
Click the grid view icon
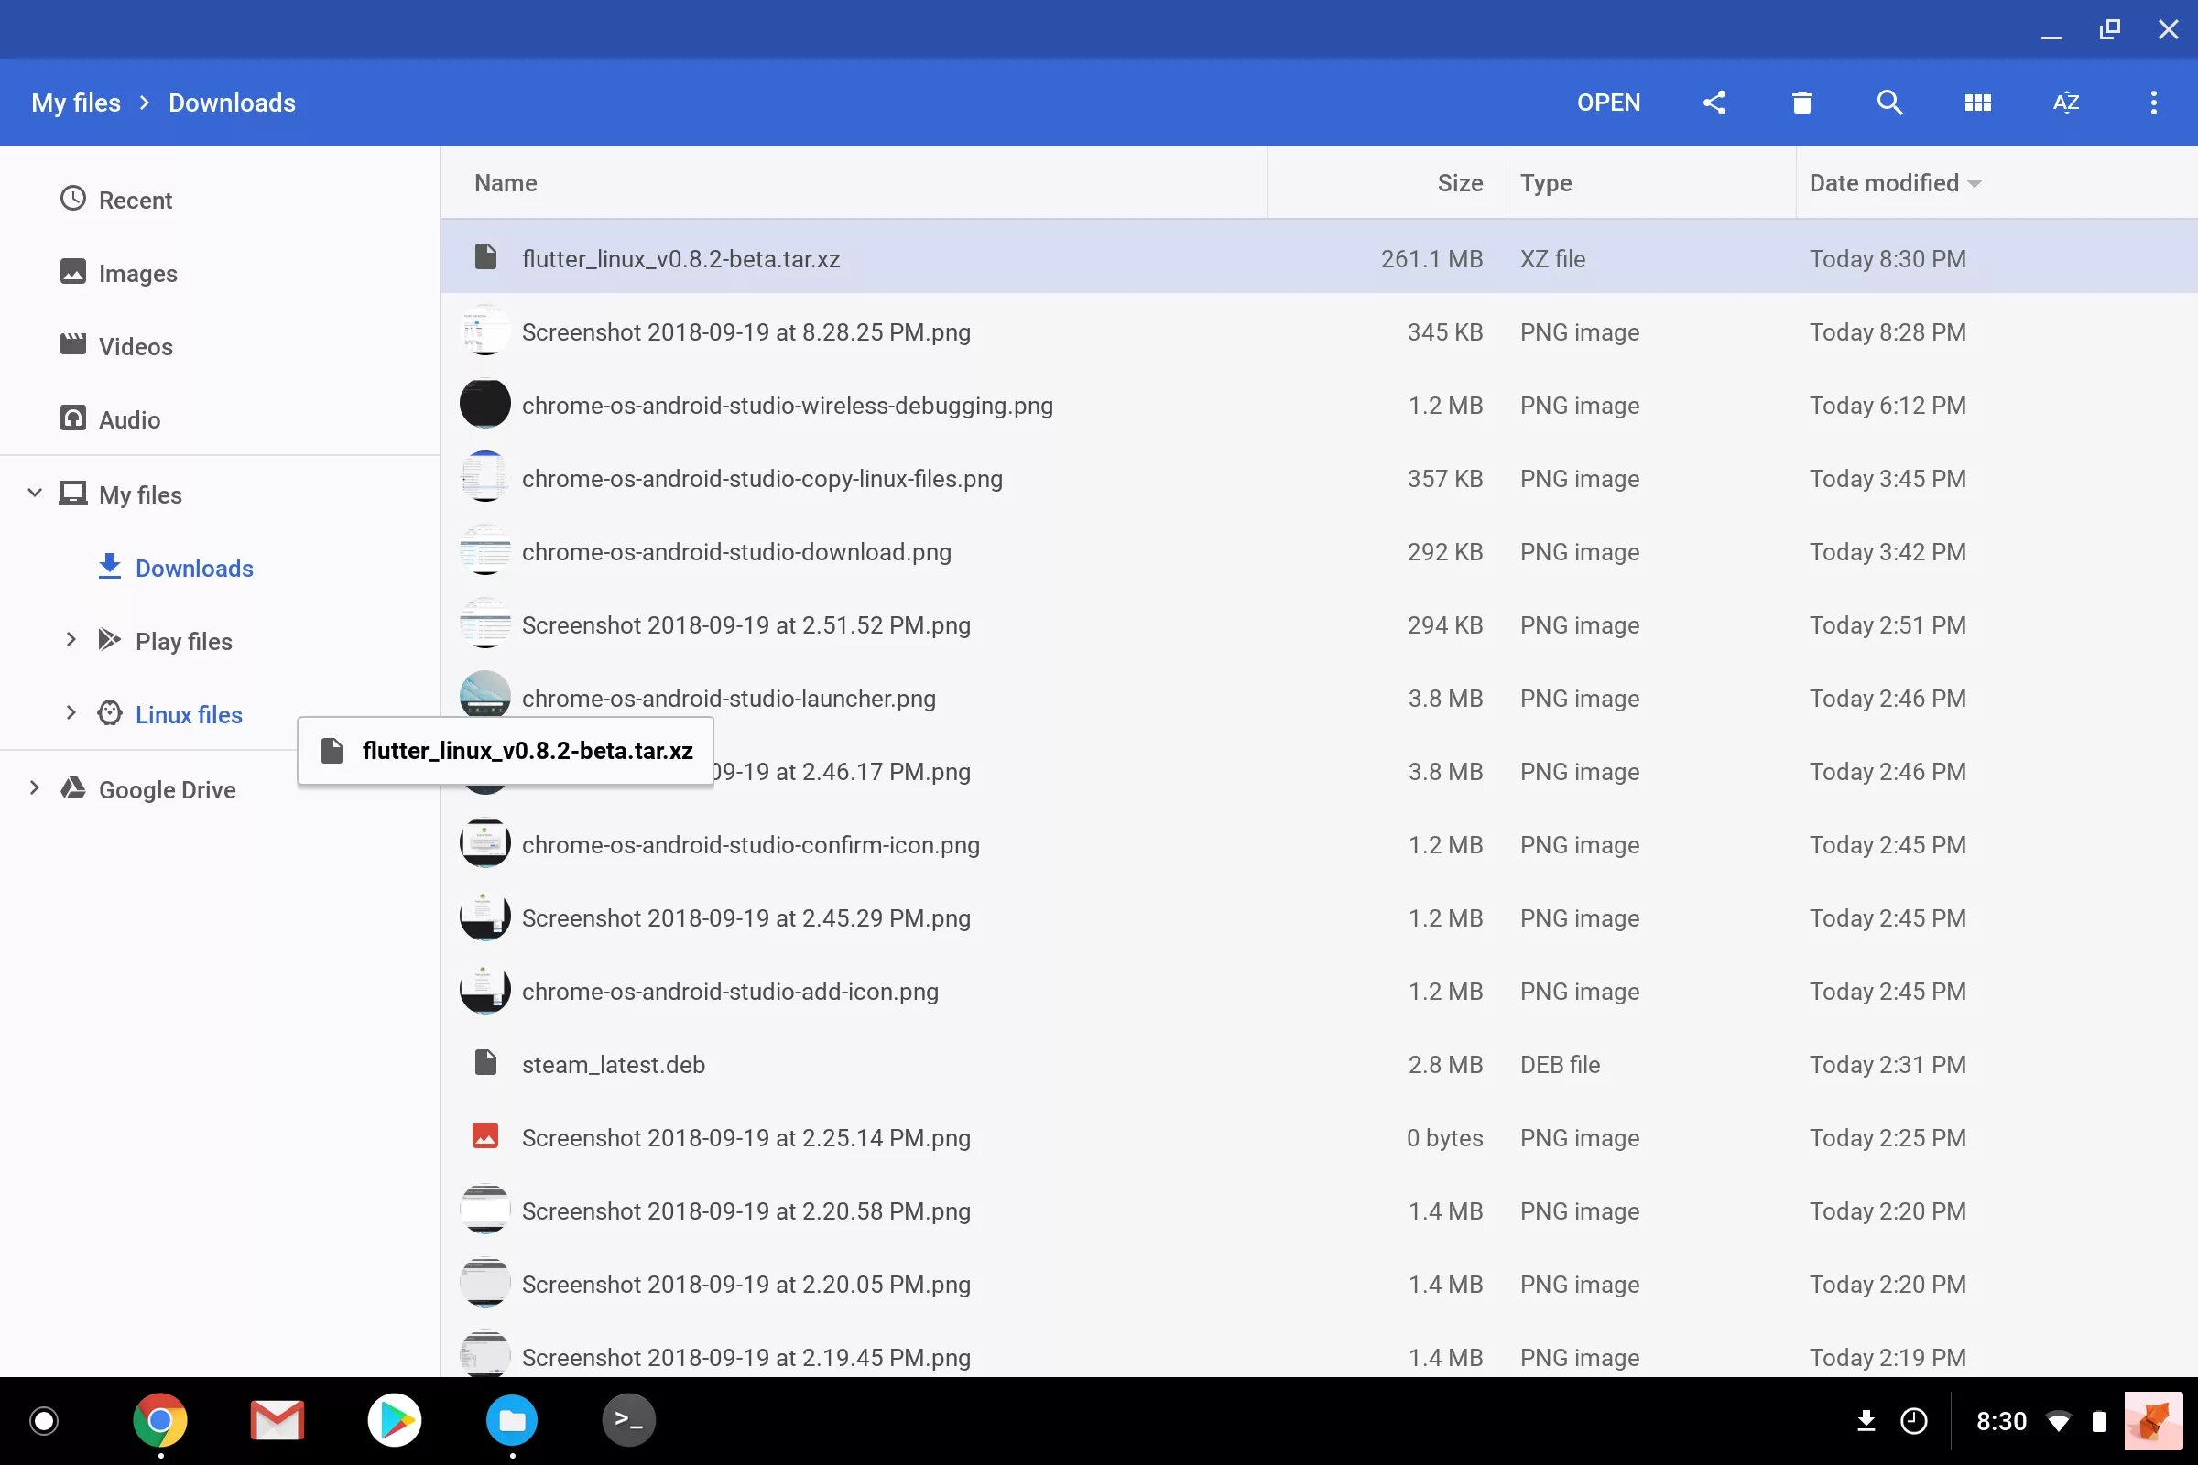pyautogui.click(x=1977, y=103)
